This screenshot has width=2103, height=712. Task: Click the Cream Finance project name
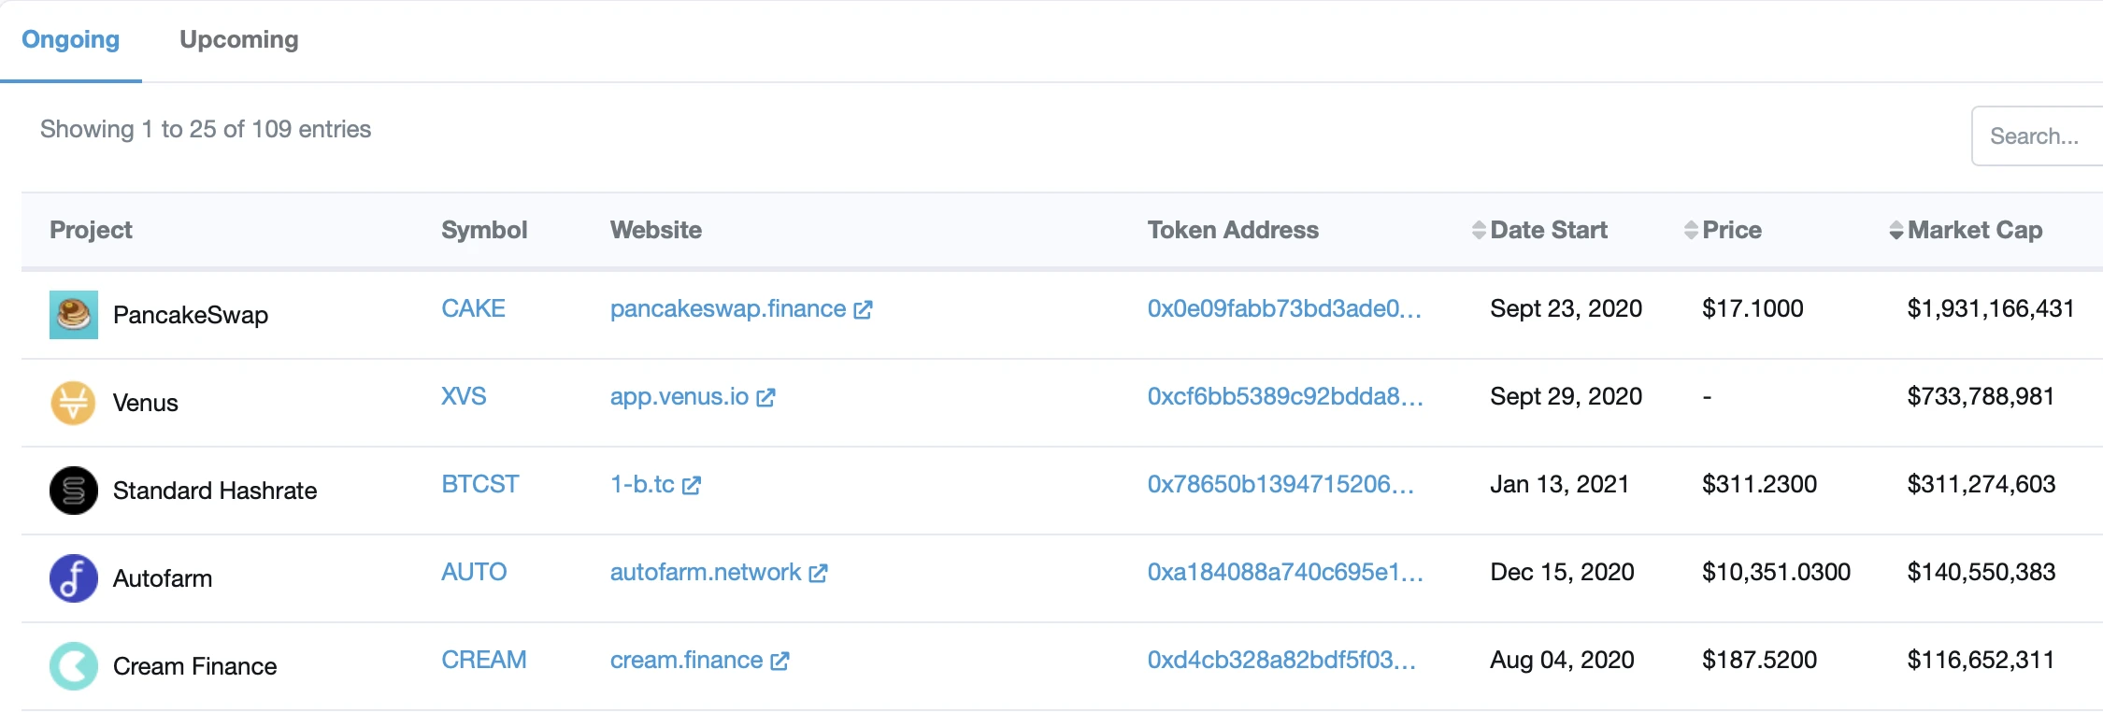(195, 666)
